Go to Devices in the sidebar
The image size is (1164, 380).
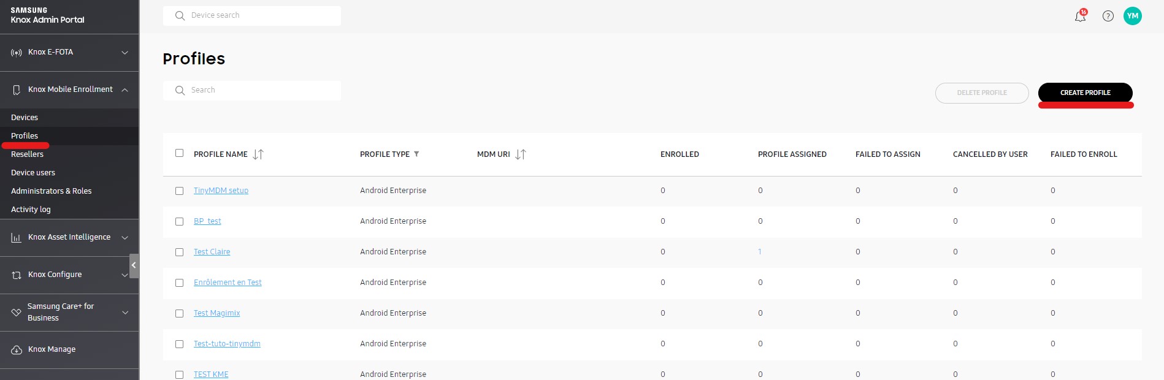tap(25, 118)
